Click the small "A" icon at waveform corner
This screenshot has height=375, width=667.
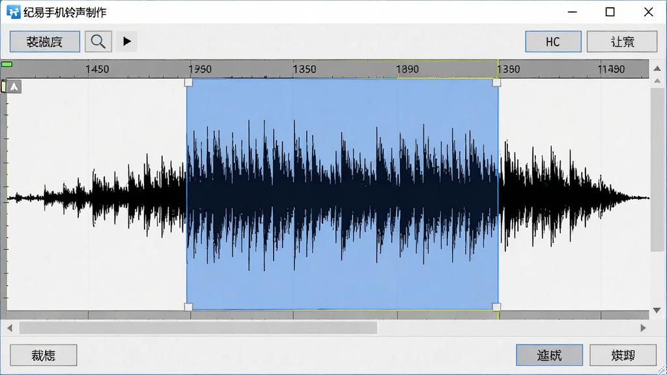(x=14, y=87)
